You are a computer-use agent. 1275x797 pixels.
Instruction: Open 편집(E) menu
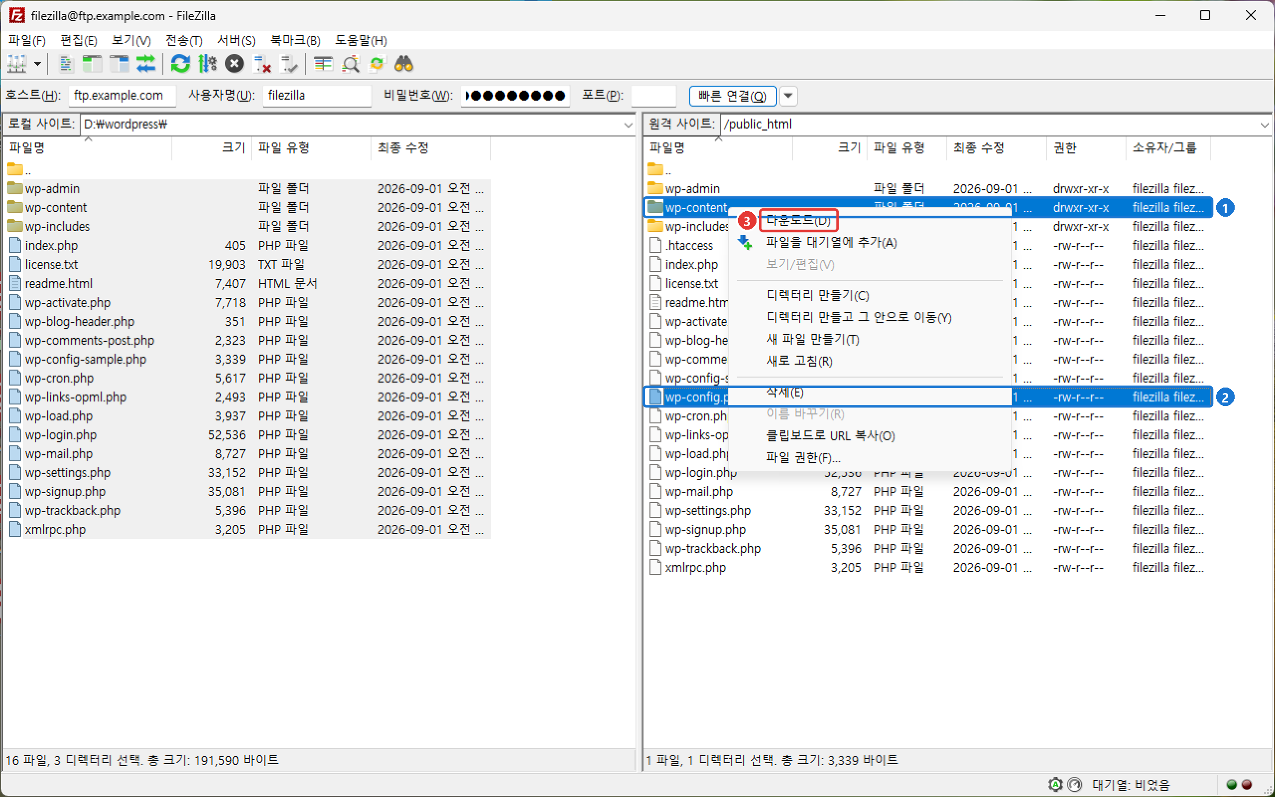[79, 40]
